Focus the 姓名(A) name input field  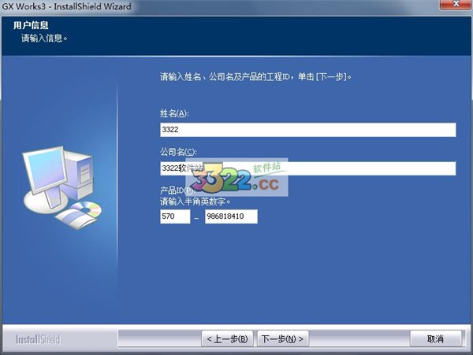pos(308,130)
